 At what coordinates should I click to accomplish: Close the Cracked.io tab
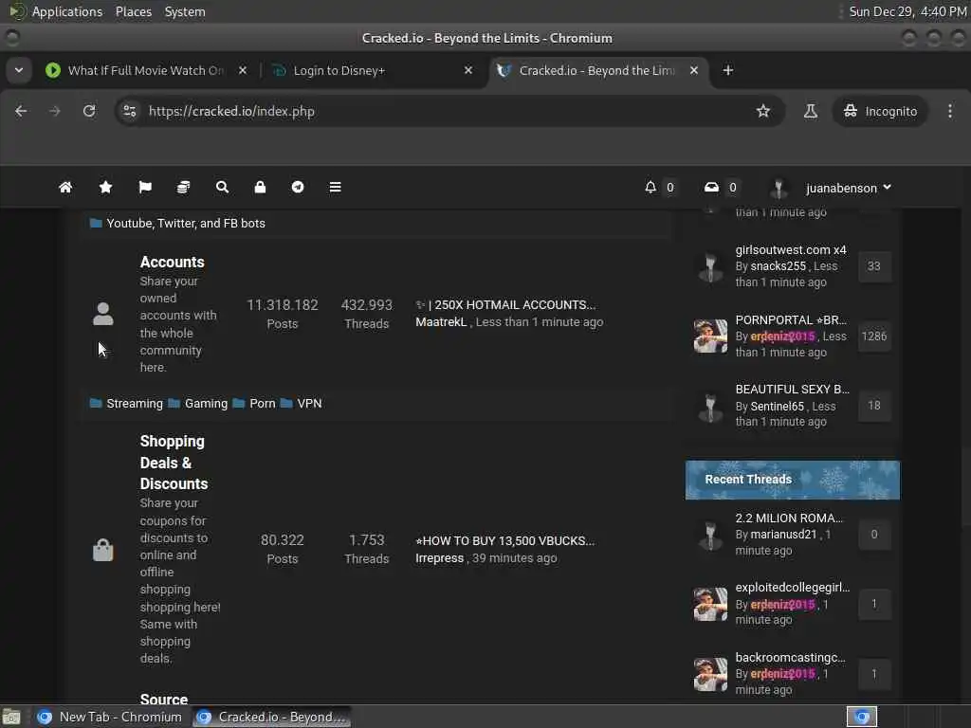tap(694, 70)
